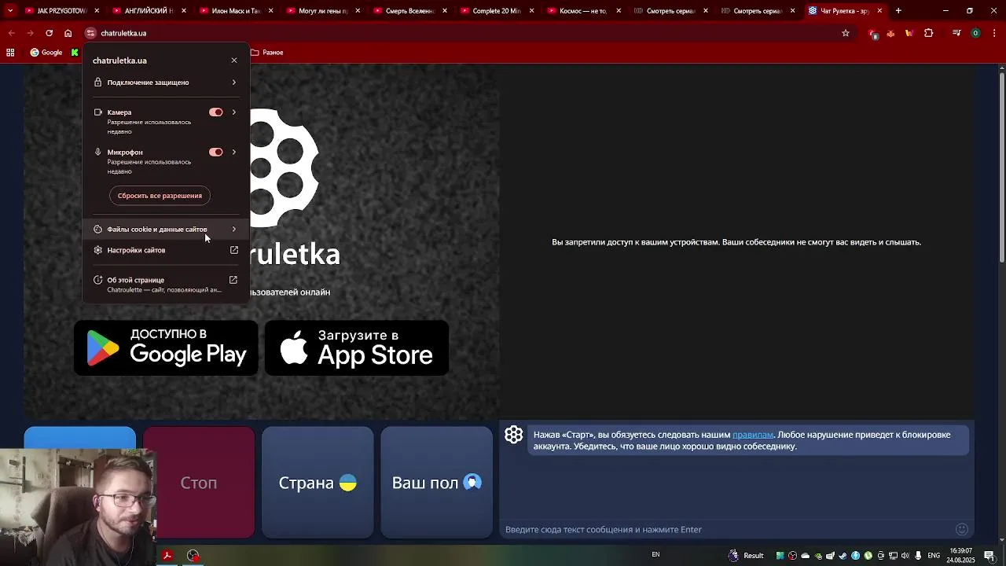This screenshot has height=566, width=1006.
Task: Click the gear icon next to Настройки сайтов
Action: coord(97,250)
